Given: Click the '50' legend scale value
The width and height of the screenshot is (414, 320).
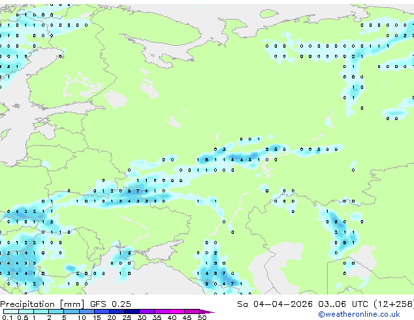Looking at the screenshot, I should pyautogui.click(x=202, y=317).
